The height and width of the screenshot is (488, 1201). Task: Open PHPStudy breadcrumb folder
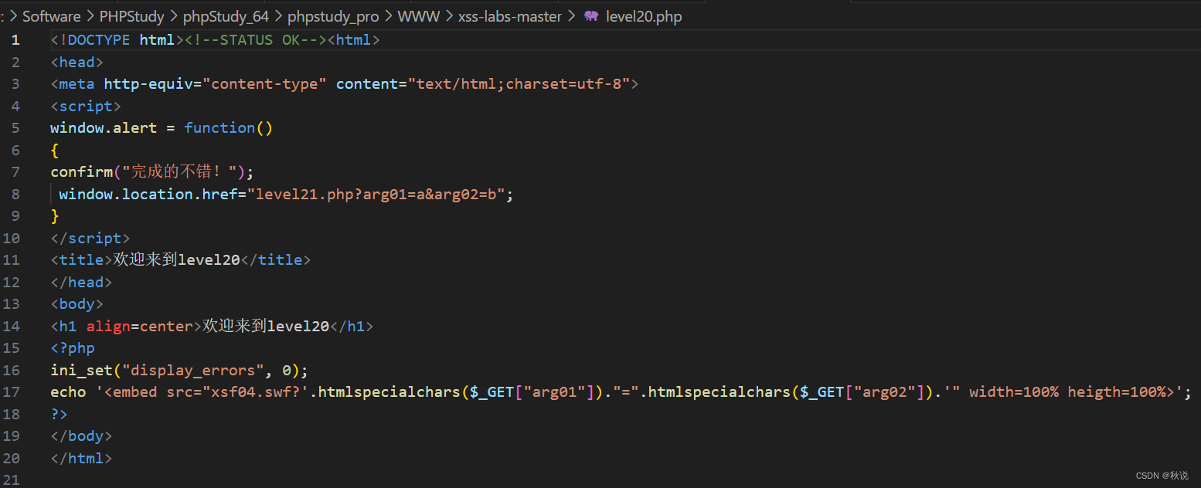coord(132,16)
